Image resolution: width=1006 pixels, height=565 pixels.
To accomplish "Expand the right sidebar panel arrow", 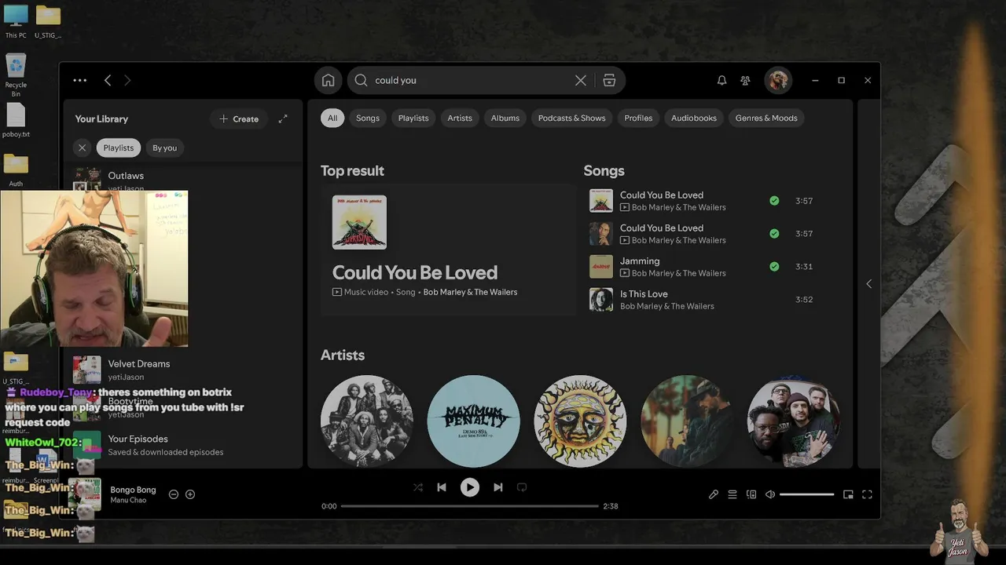I will (x=868, y=283).
